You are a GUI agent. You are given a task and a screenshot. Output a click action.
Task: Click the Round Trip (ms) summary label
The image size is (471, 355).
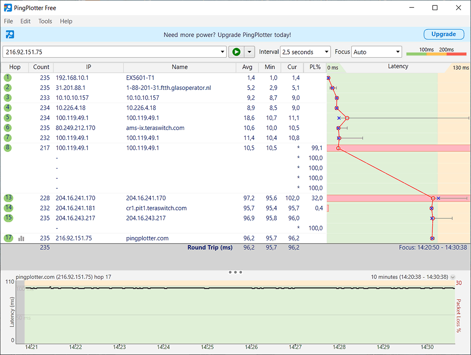click(210, 247)
